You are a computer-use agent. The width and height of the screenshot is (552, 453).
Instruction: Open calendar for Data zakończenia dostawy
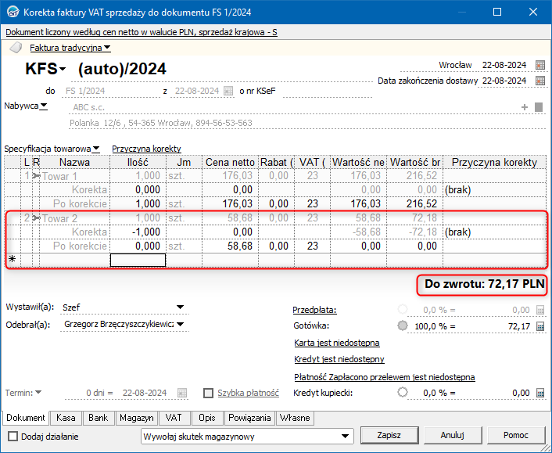point(540,81)
